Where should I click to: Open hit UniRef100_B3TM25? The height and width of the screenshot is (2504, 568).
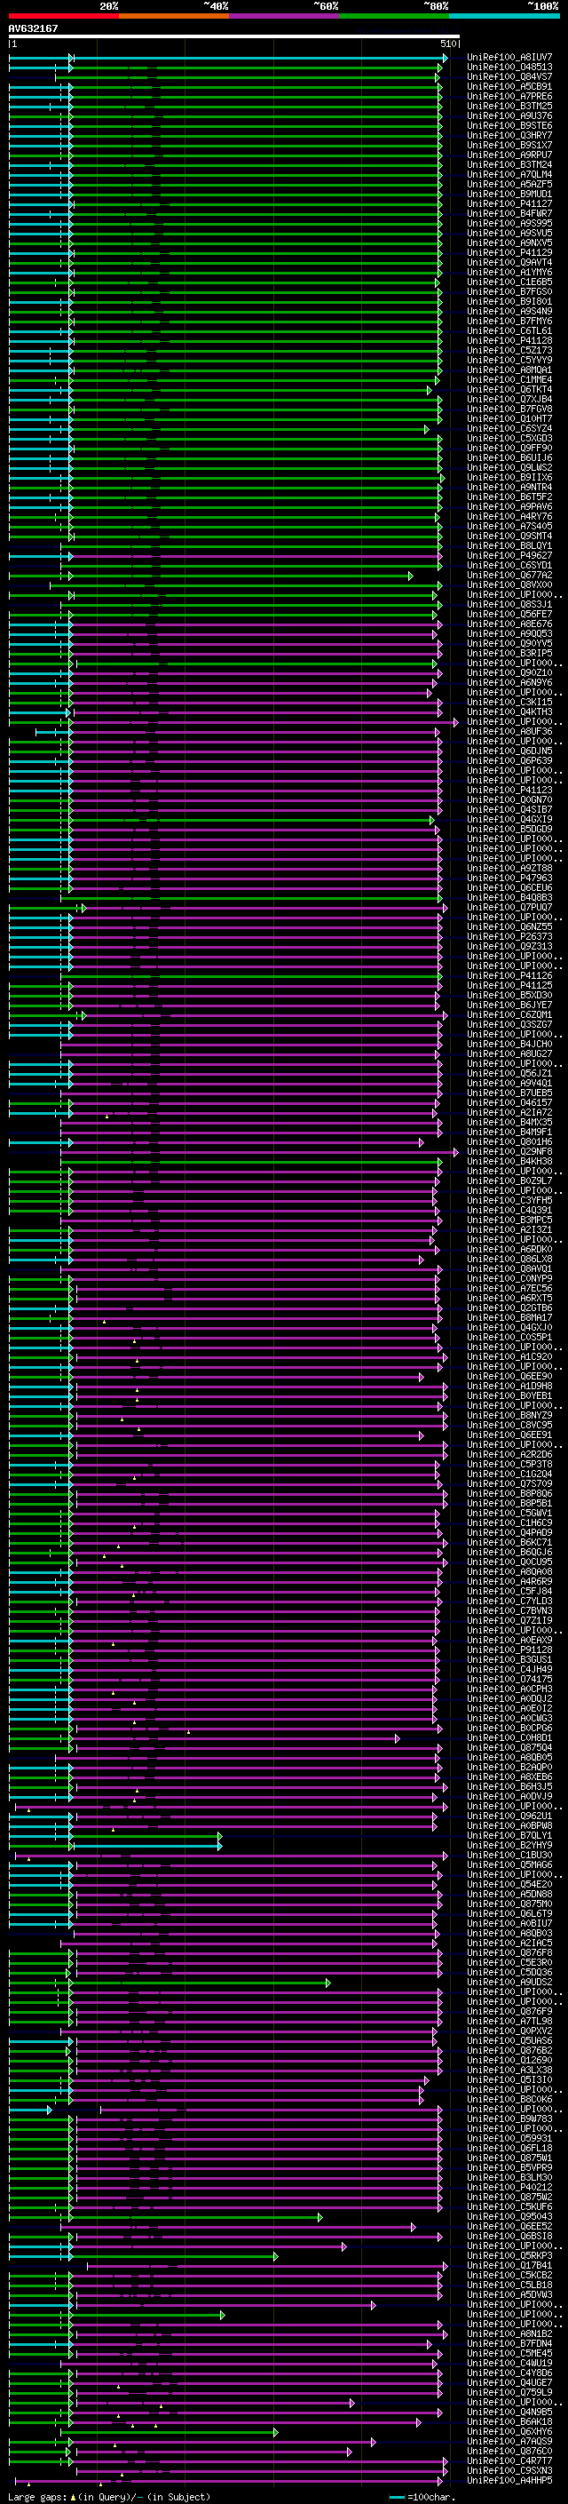coord(509,106)
